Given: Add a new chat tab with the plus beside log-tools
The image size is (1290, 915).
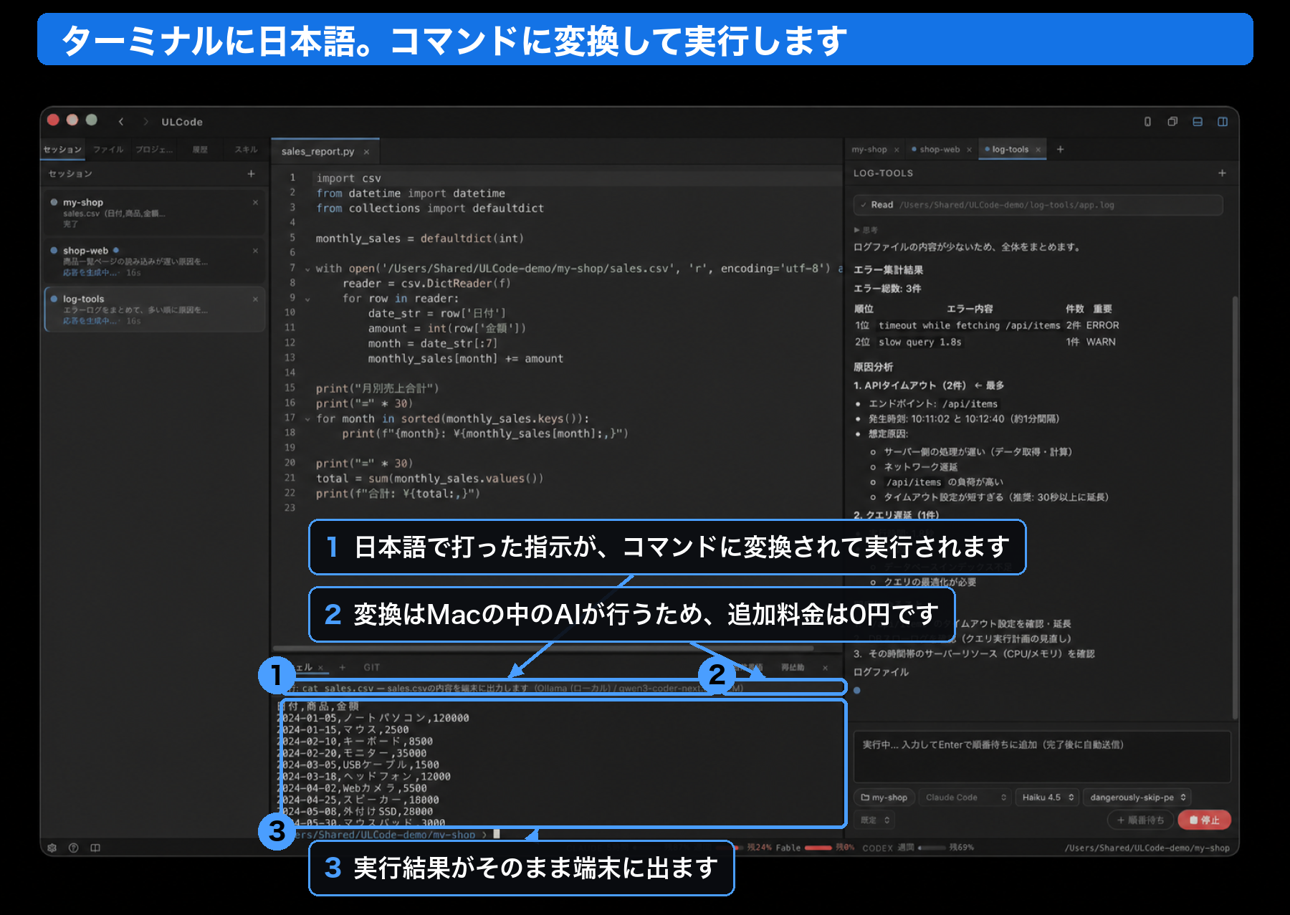Looking at the screenshot, I should [x=1060, y=149].
